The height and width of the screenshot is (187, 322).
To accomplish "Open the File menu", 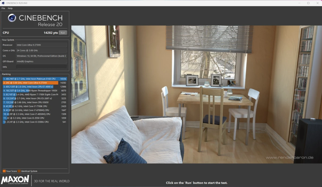I will coord(3,8).
